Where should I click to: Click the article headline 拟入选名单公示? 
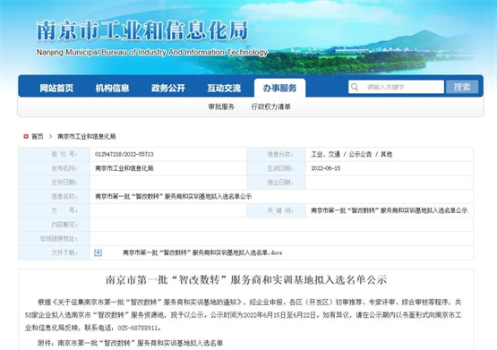coord(246,280)
